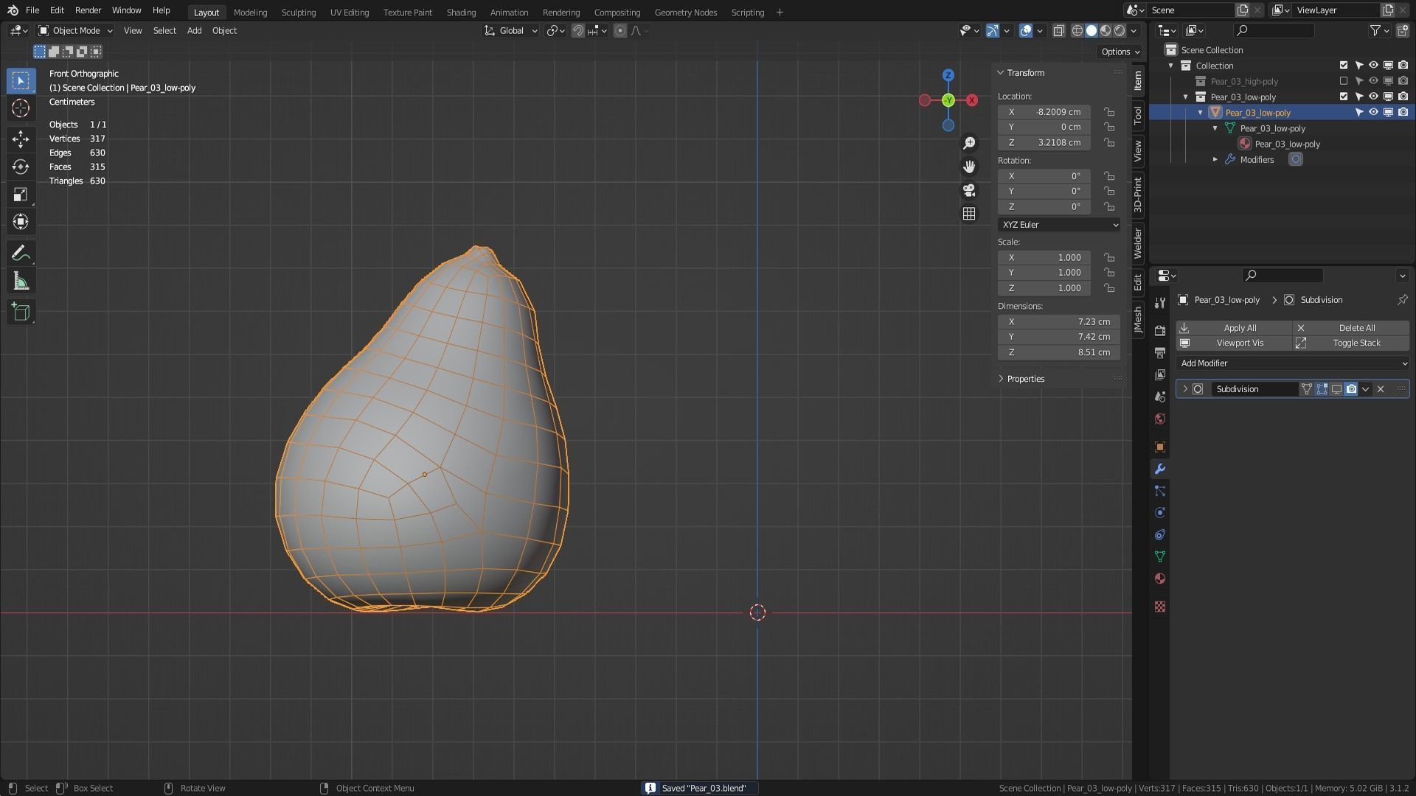Enable the Pear_03_high-poly collection checkbox
This screenshot has height=796, width=1416.
coord(1344,81)
